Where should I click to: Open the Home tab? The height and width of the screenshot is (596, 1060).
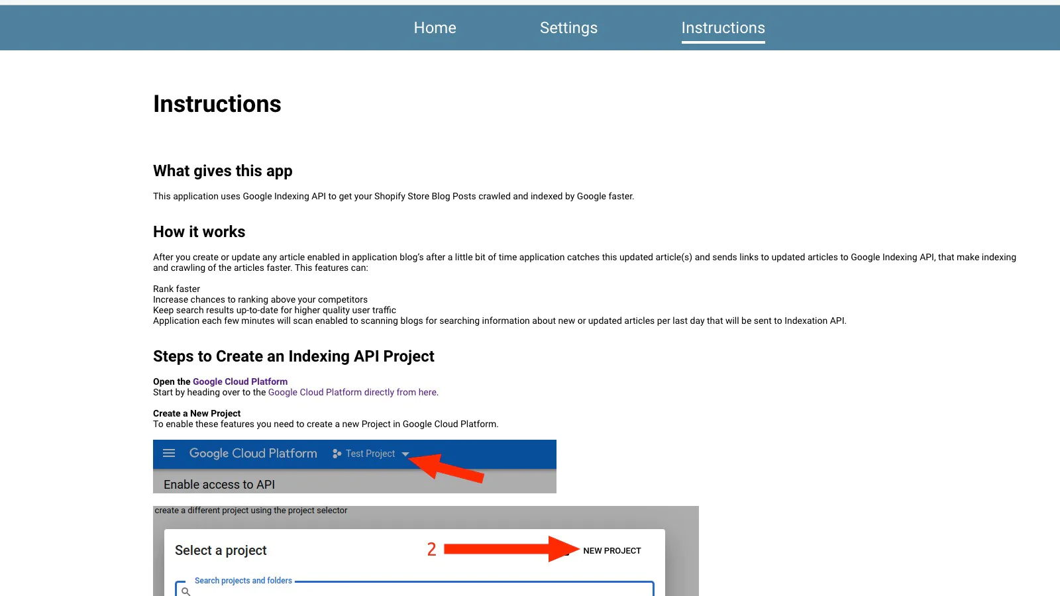[435, 28]
